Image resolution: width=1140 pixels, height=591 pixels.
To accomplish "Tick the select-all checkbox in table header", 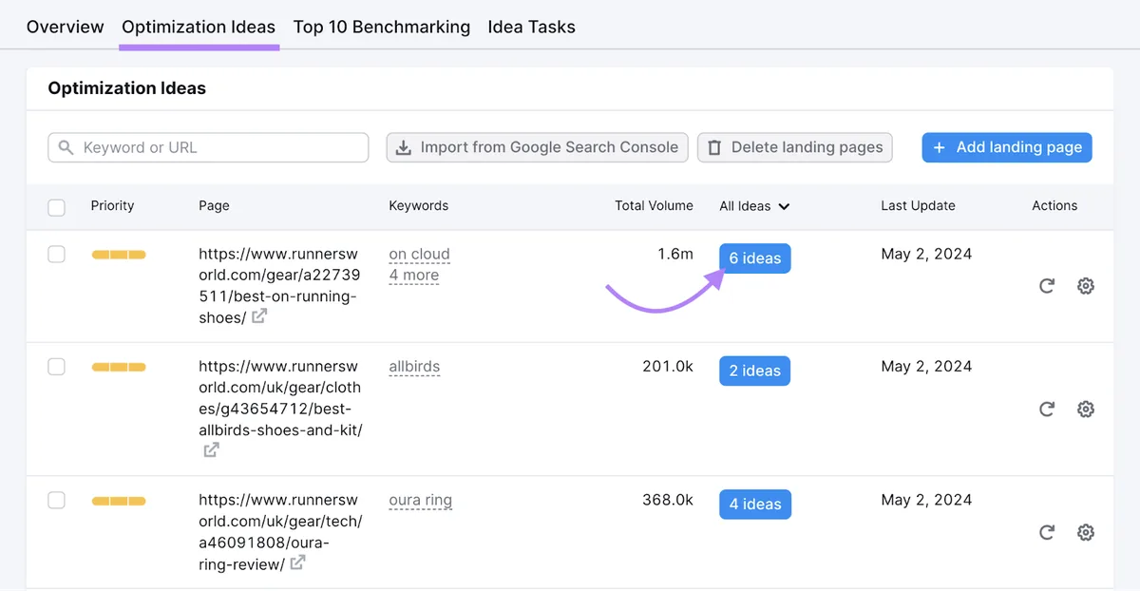I will [x=57, y=207].
